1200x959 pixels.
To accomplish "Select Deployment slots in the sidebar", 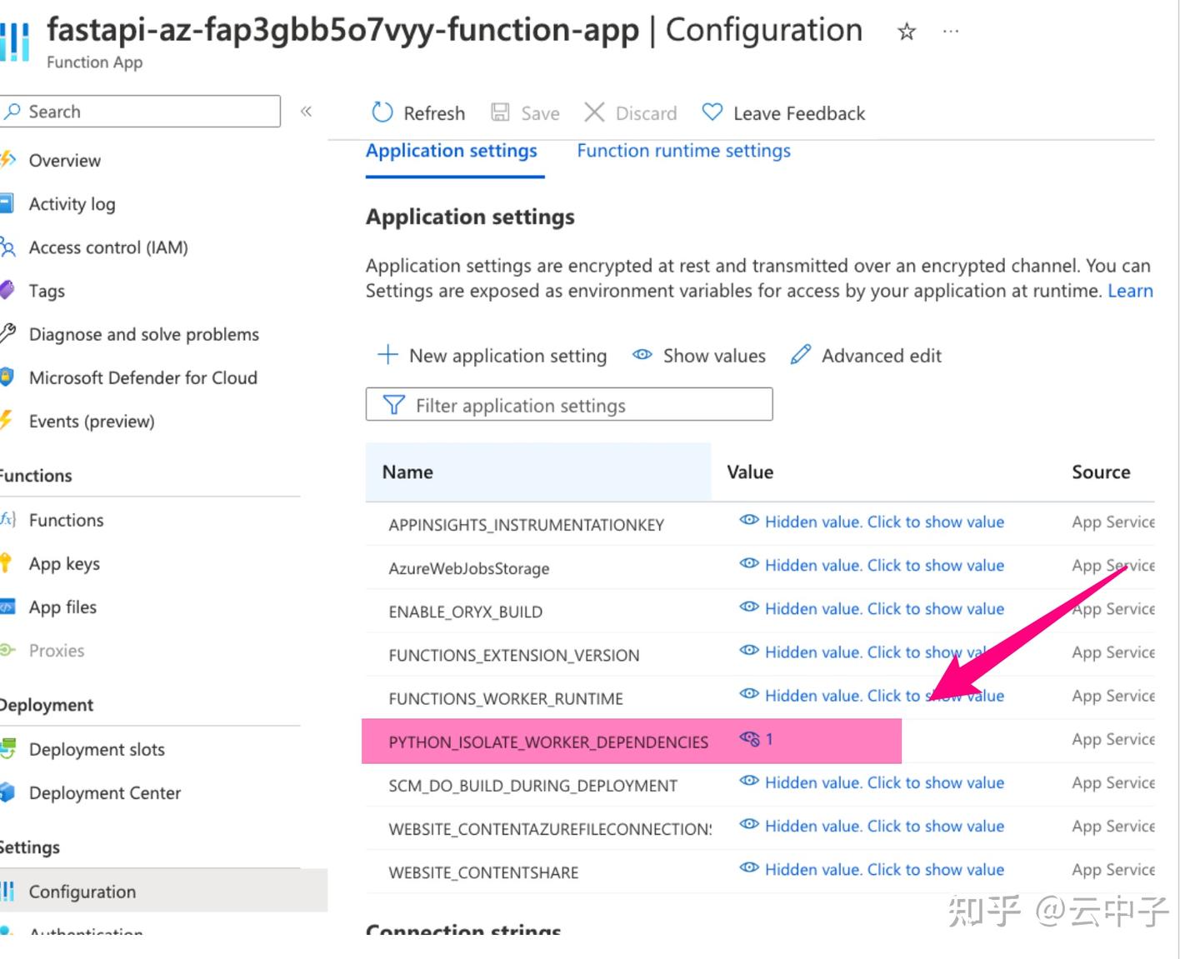I will pos(96,749).
